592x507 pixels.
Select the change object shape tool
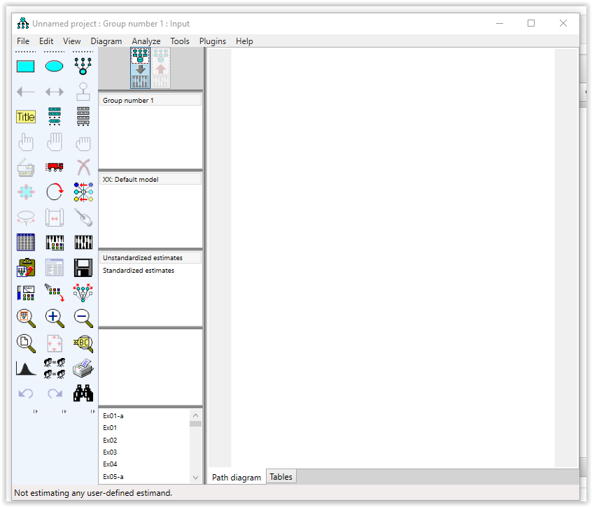26,192
